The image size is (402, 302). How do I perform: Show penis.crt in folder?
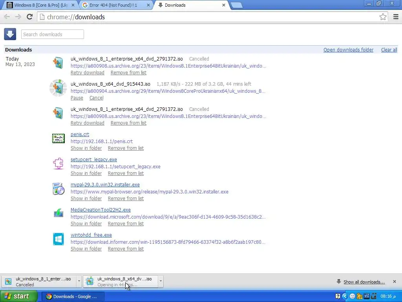coord(86,148)
